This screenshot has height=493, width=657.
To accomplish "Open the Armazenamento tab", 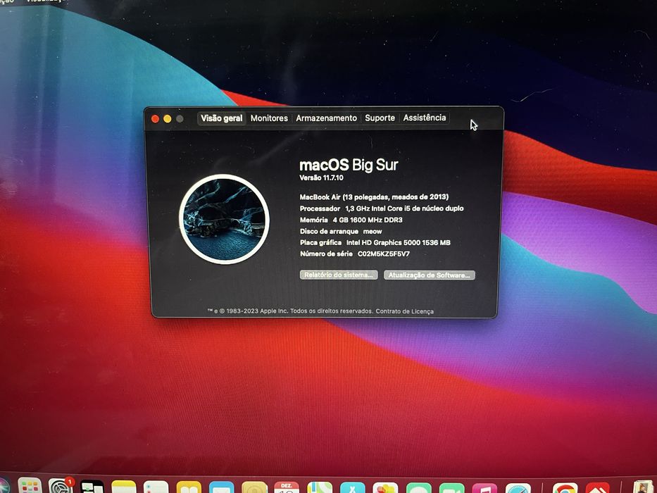I will tap(327, 118).
